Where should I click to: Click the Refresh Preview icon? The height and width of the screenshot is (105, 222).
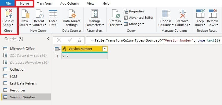116,14
